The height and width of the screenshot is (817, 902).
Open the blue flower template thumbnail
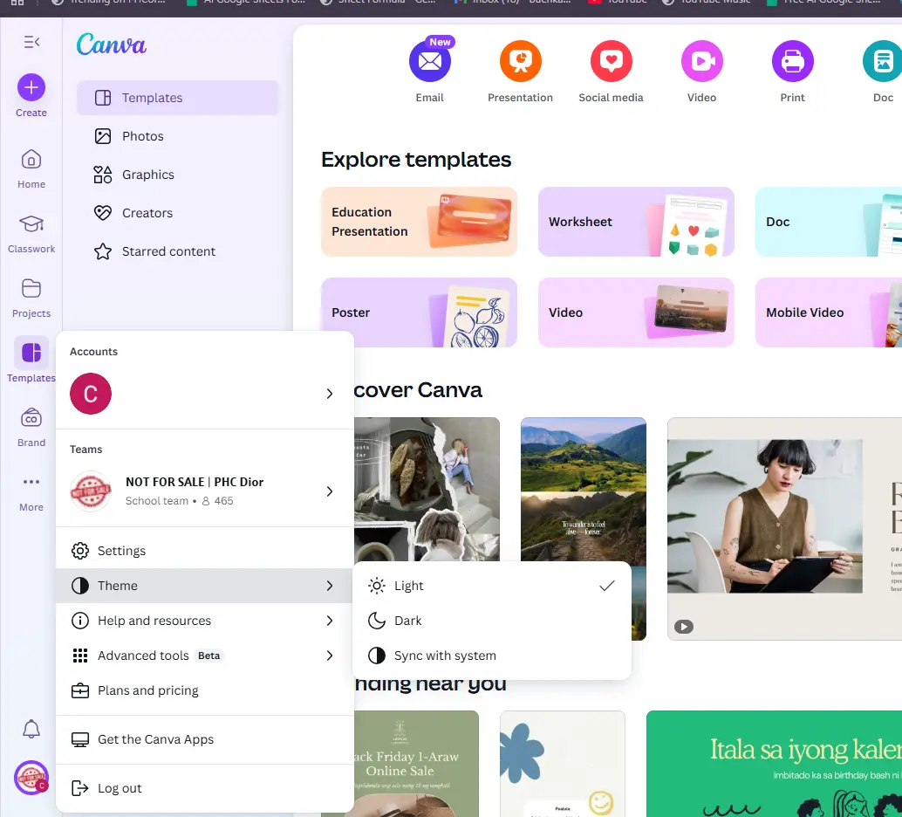pyautogui.click(x=563, y=764)
